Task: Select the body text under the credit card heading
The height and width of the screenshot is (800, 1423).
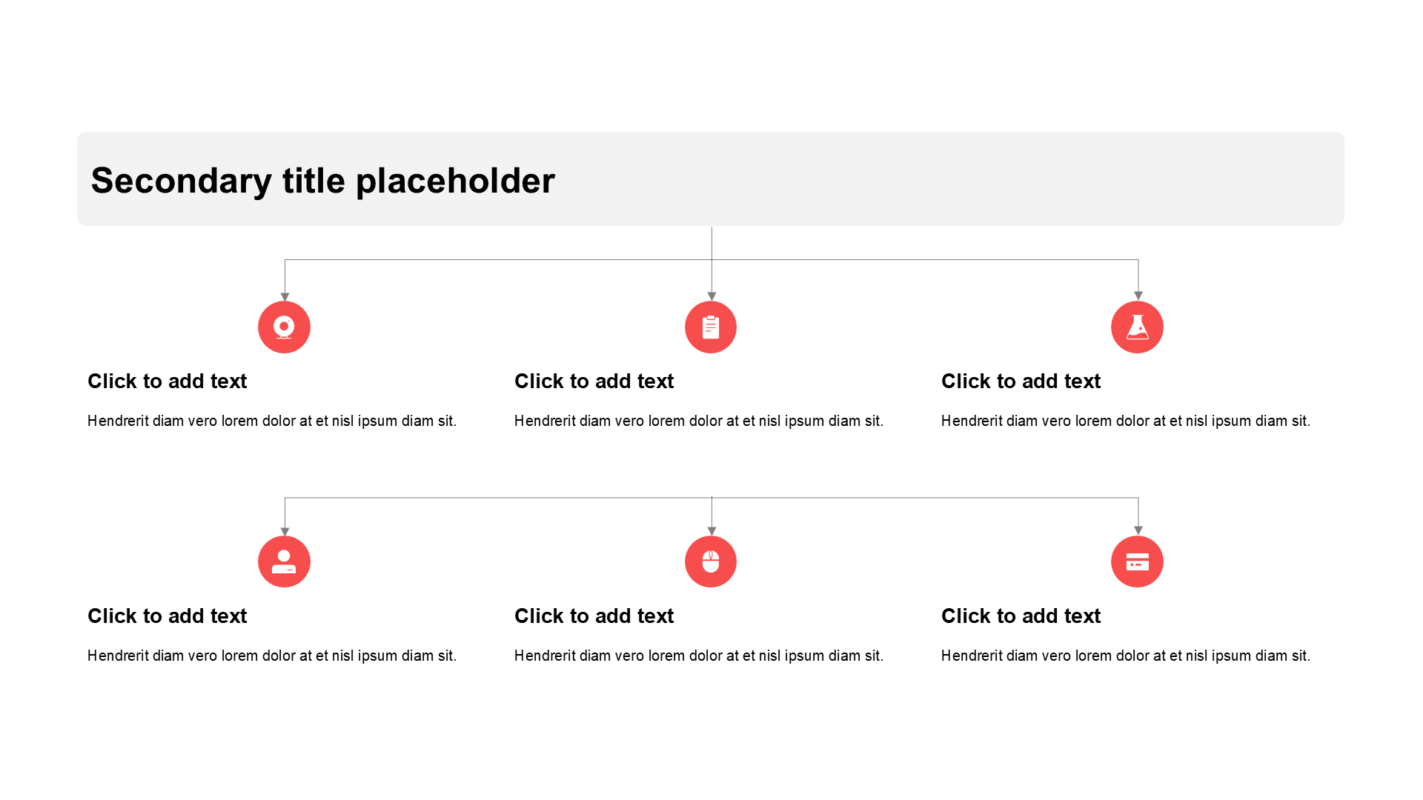Action: (1126, 656)
